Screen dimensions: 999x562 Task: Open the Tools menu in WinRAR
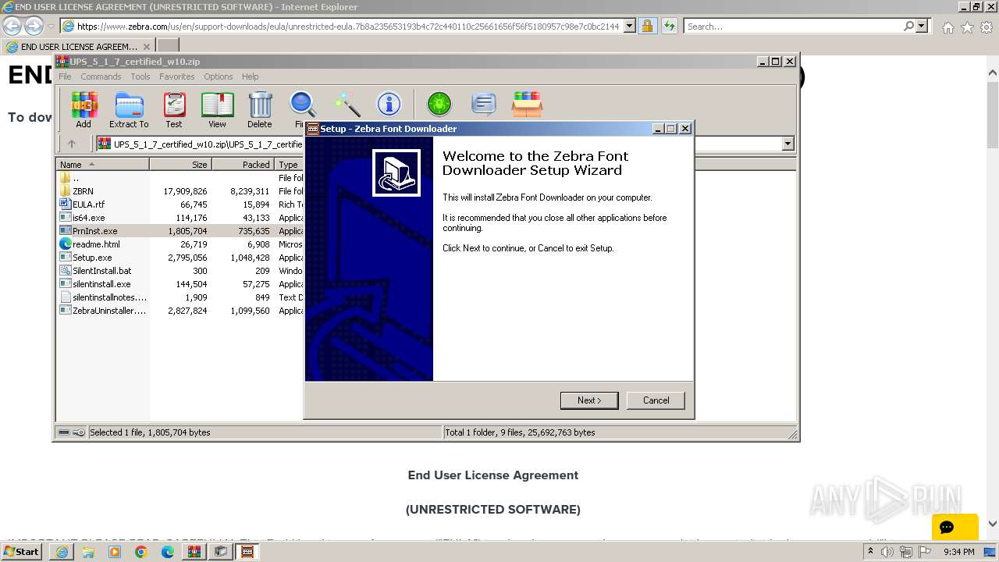pos(140,76)
